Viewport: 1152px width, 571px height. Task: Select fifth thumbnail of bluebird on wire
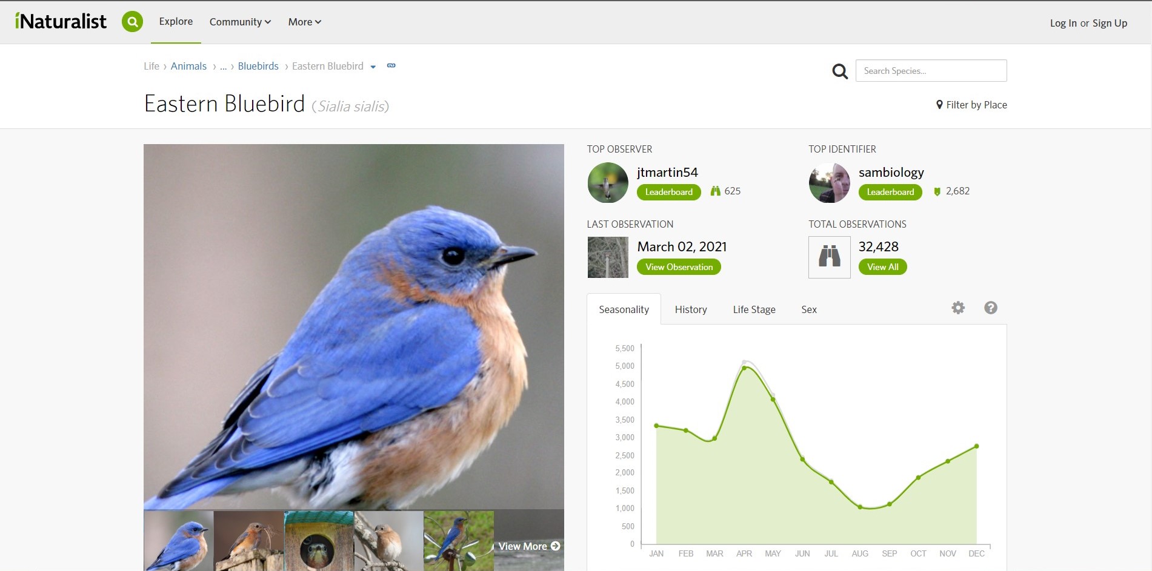point(459,541)
